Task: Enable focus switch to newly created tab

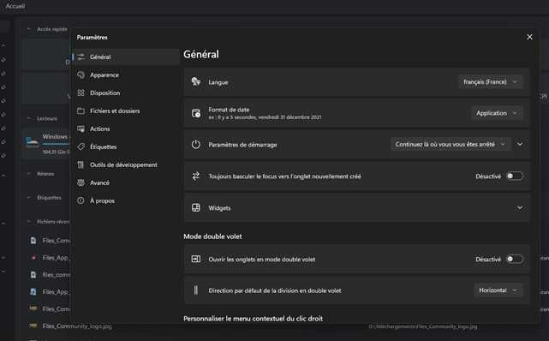Action: [x=515, y=176]
